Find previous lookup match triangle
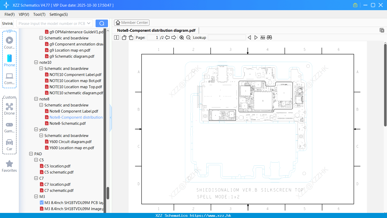Screen dimensions: 387x218 (x=249, y=37)
